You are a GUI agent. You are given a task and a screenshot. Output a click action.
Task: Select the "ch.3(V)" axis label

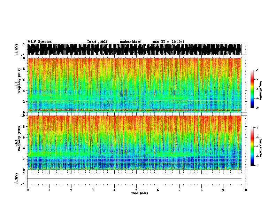click(17, 179)
